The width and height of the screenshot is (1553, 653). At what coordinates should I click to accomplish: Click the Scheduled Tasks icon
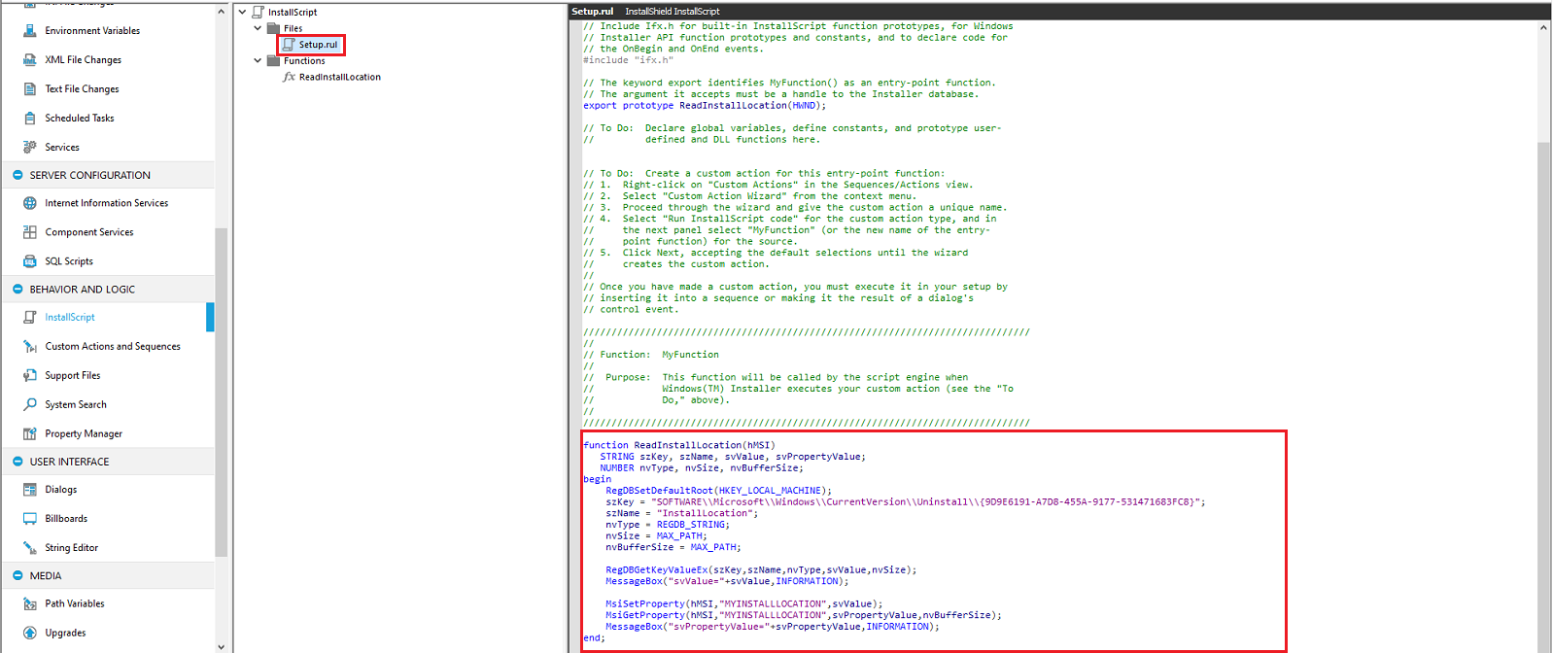(x=29, y=119)
